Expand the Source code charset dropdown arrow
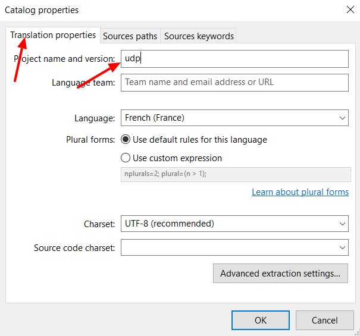Viewport: 360px width, 336px height. 343,247
